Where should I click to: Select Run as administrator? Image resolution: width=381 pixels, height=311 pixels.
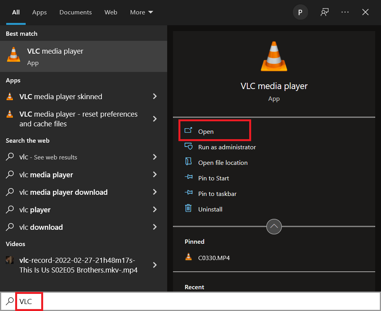227,147
